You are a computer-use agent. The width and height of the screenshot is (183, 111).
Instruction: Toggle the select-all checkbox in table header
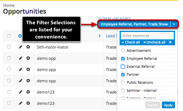coord(9,36)
